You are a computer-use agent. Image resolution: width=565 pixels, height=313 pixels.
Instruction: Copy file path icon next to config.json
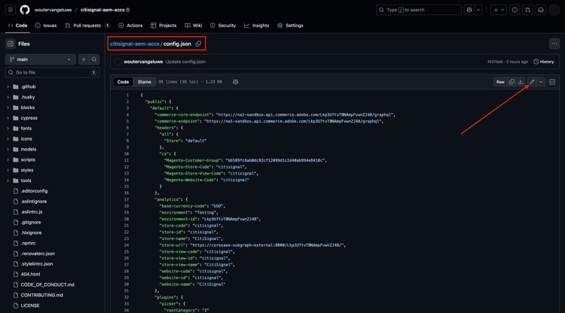pos(198,44)
